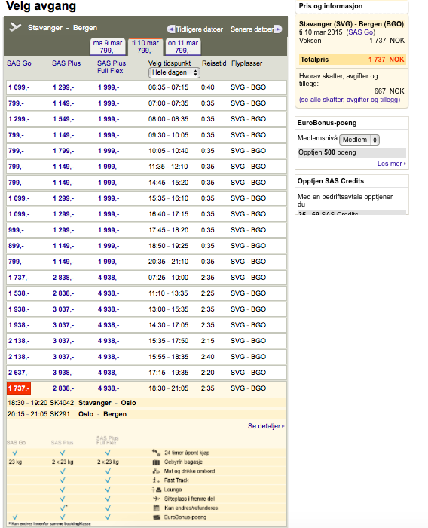Select SAS Go 1 099 for 06:35 flight

(19, 87)
